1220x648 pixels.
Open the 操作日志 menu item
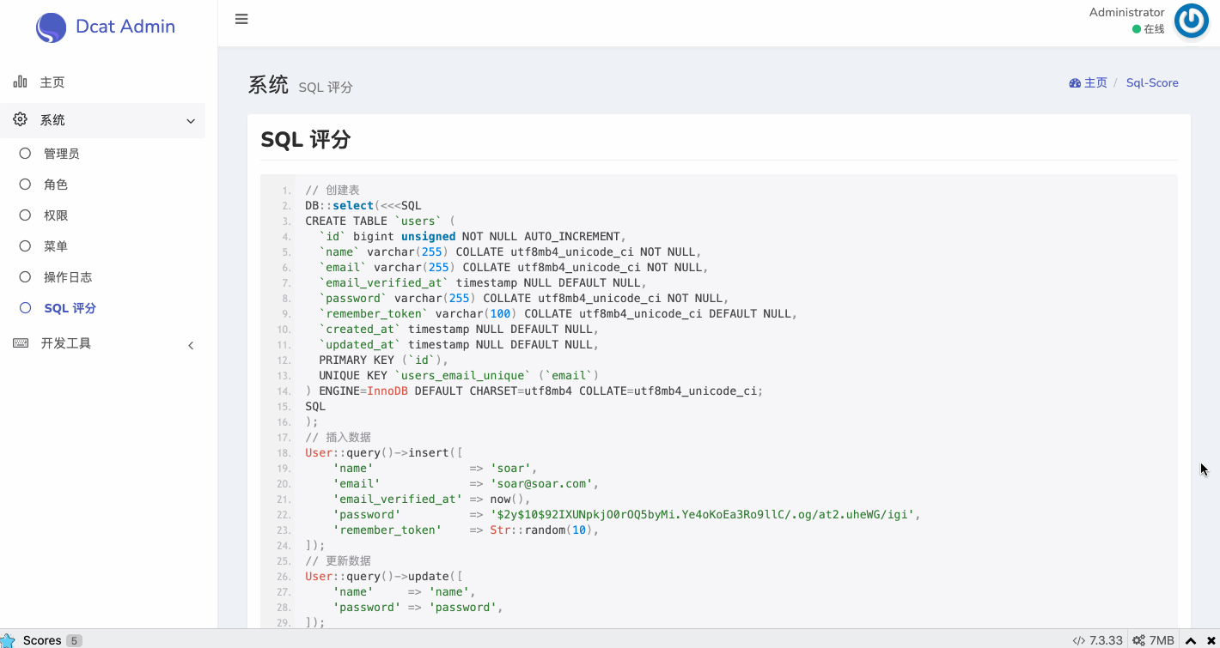(102, 277)
